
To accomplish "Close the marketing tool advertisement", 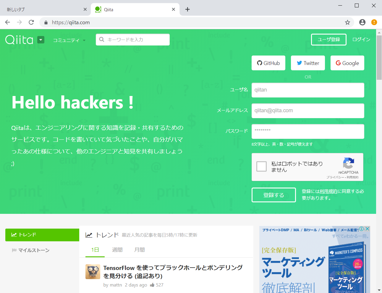I will 367,229.
